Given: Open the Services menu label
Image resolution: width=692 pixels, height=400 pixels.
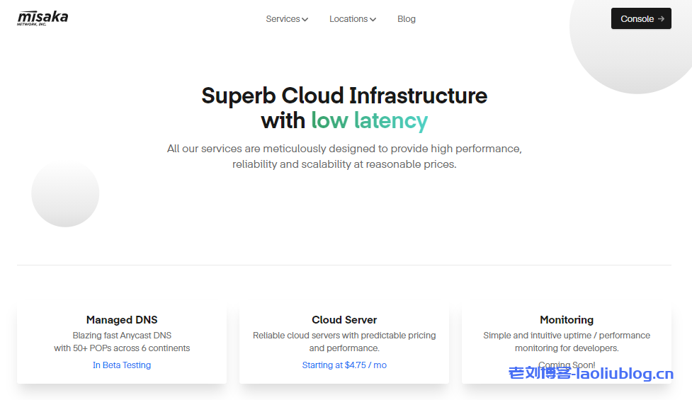Looking at the screenshot, I should (283, 19).
